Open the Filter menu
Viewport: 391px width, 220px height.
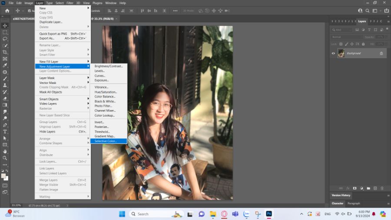pos(70,3)
